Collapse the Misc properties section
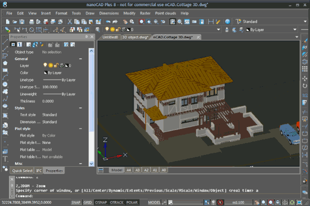 click(x=81, y=164)
